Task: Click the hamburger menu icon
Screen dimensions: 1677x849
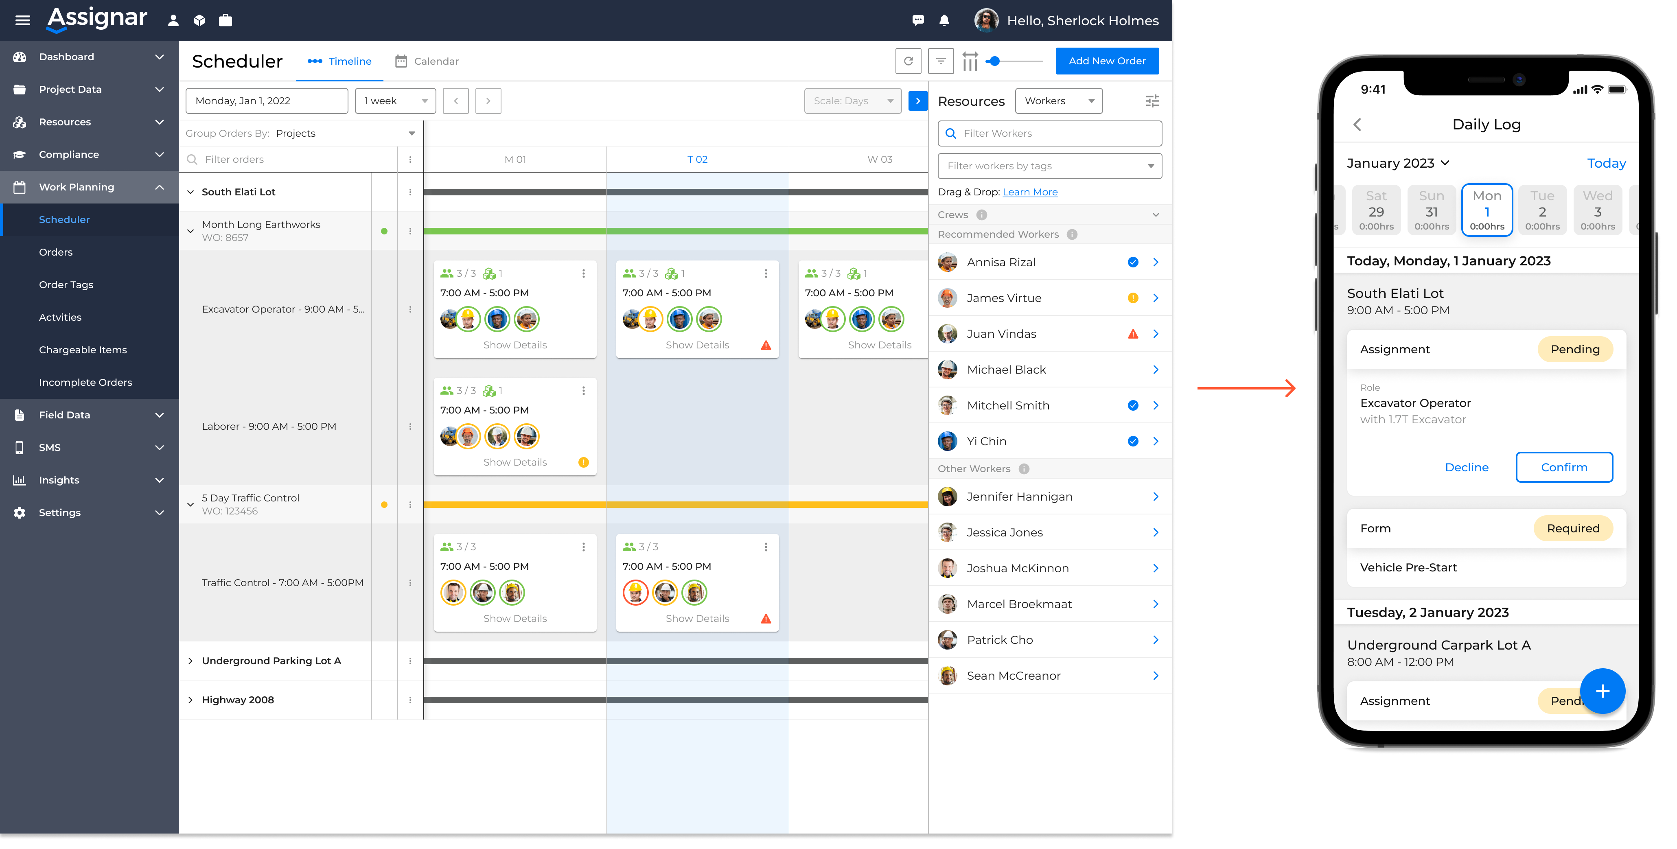Action: click(x=23, y=20)
